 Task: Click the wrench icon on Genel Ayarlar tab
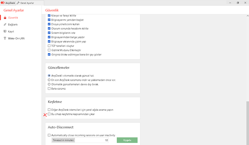[18, 3]
